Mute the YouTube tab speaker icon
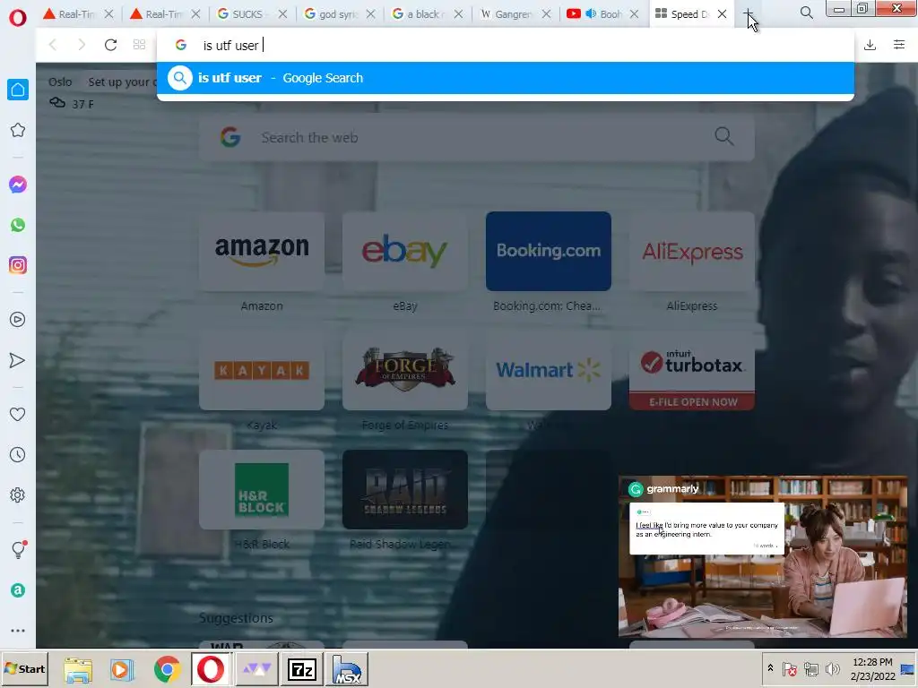 click(591, 14)
